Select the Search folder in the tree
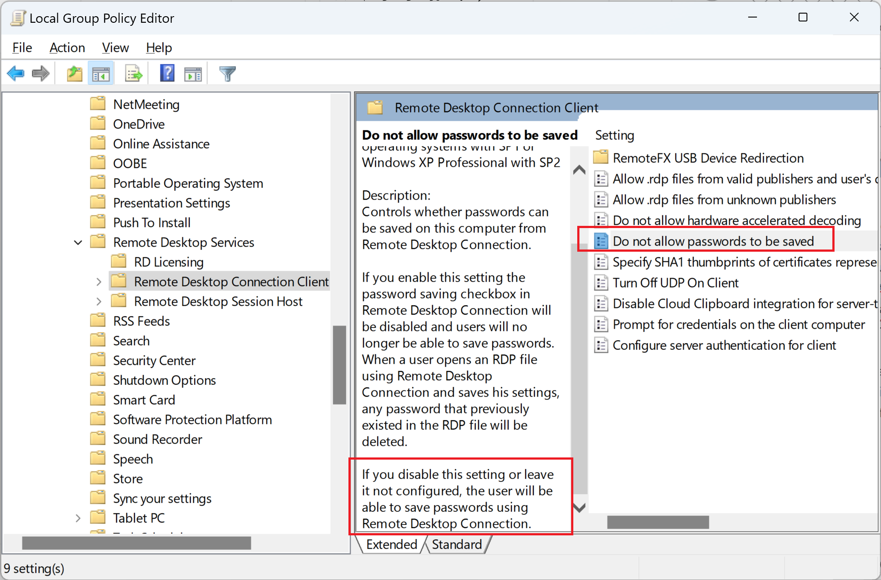881x580 pixels. (x=131, y=341)
